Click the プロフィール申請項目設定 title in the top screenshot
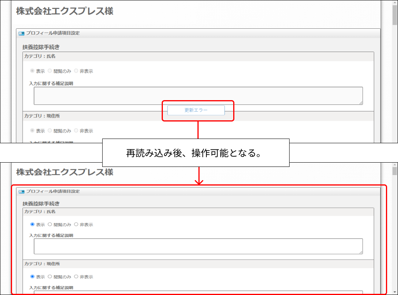This screenshot has width=398, height=295. [53, 33]
